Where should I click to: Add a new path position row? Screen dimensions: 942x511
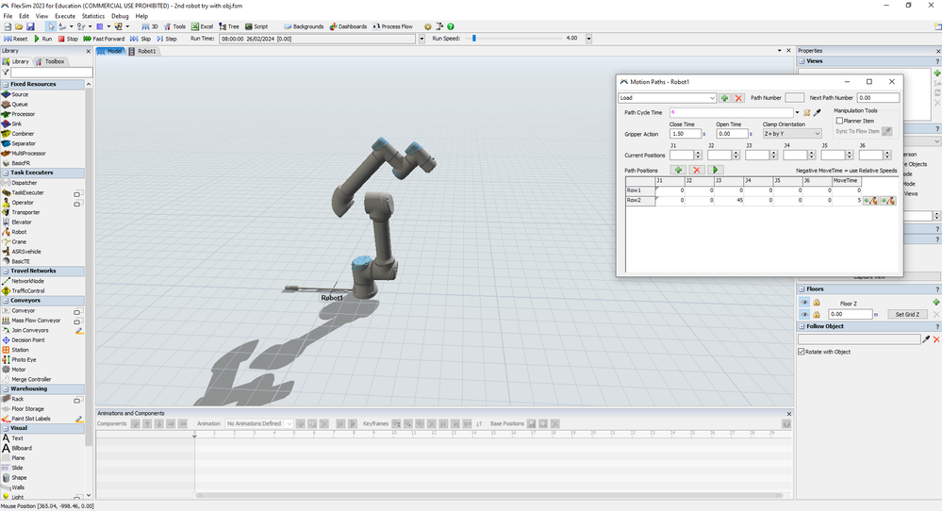click(x=678, y=170)
